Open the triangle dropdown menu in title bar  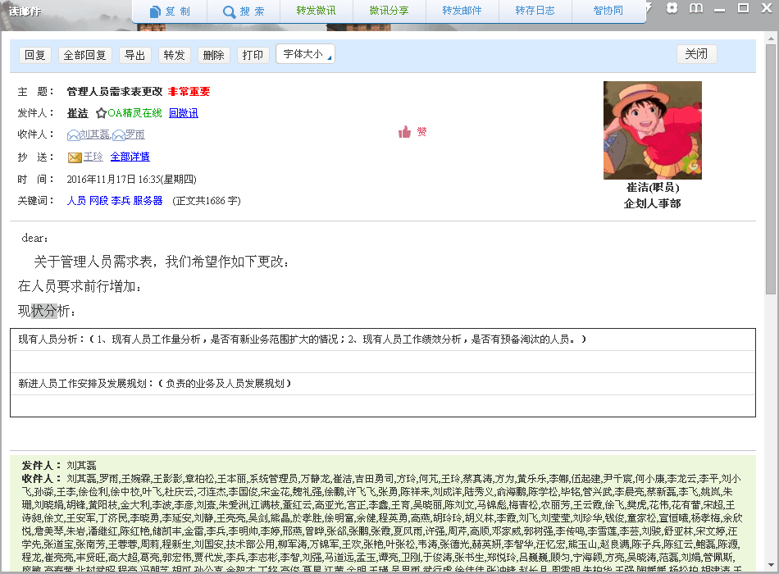pos(649,8)
